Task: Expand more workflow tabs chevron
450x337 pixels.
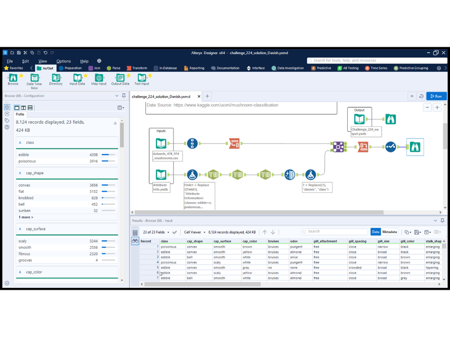Action: (412, 96)
